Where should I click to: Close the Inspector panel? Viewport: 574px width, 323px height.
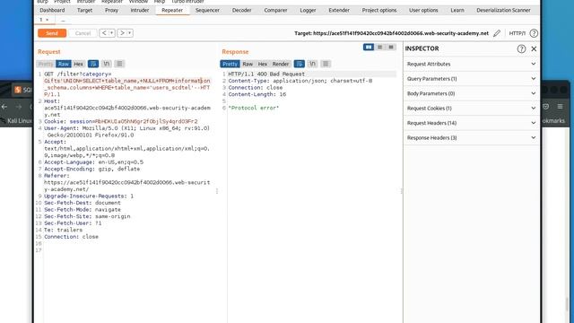pos(534,48)
